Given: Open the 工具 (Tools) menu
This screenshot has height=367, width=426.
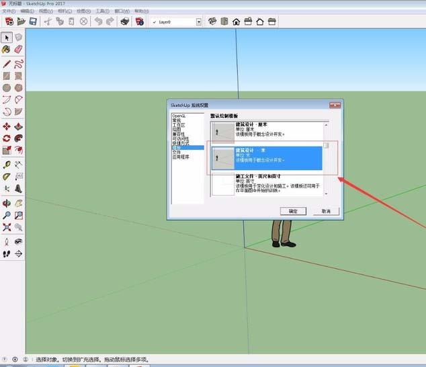Looking at the screenshot, I should [x=102, y=11].
